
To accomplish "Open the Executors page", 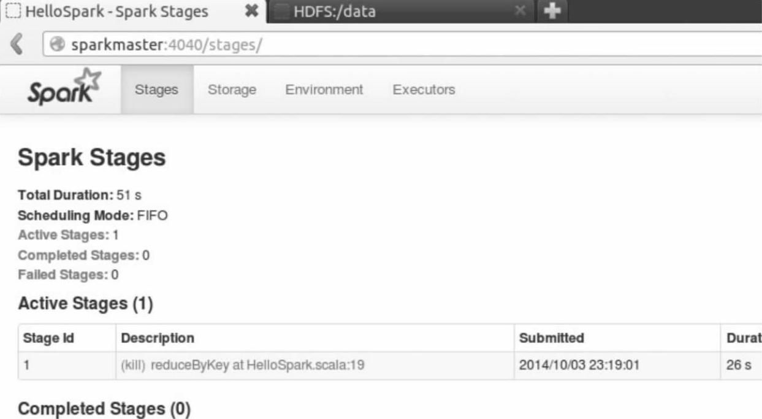I will click(x=424, y=90).
